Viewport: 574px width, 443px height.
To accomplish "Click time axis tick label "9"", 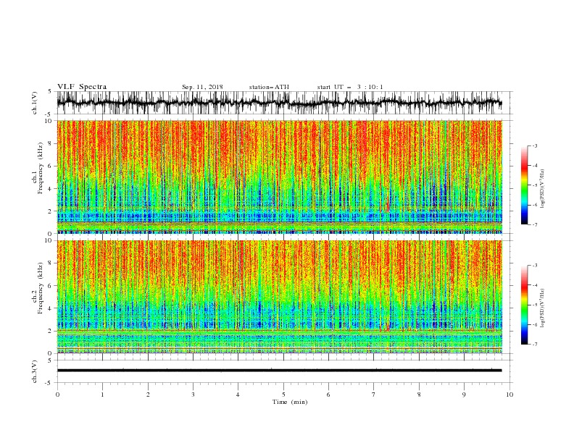I will [464, 395].
